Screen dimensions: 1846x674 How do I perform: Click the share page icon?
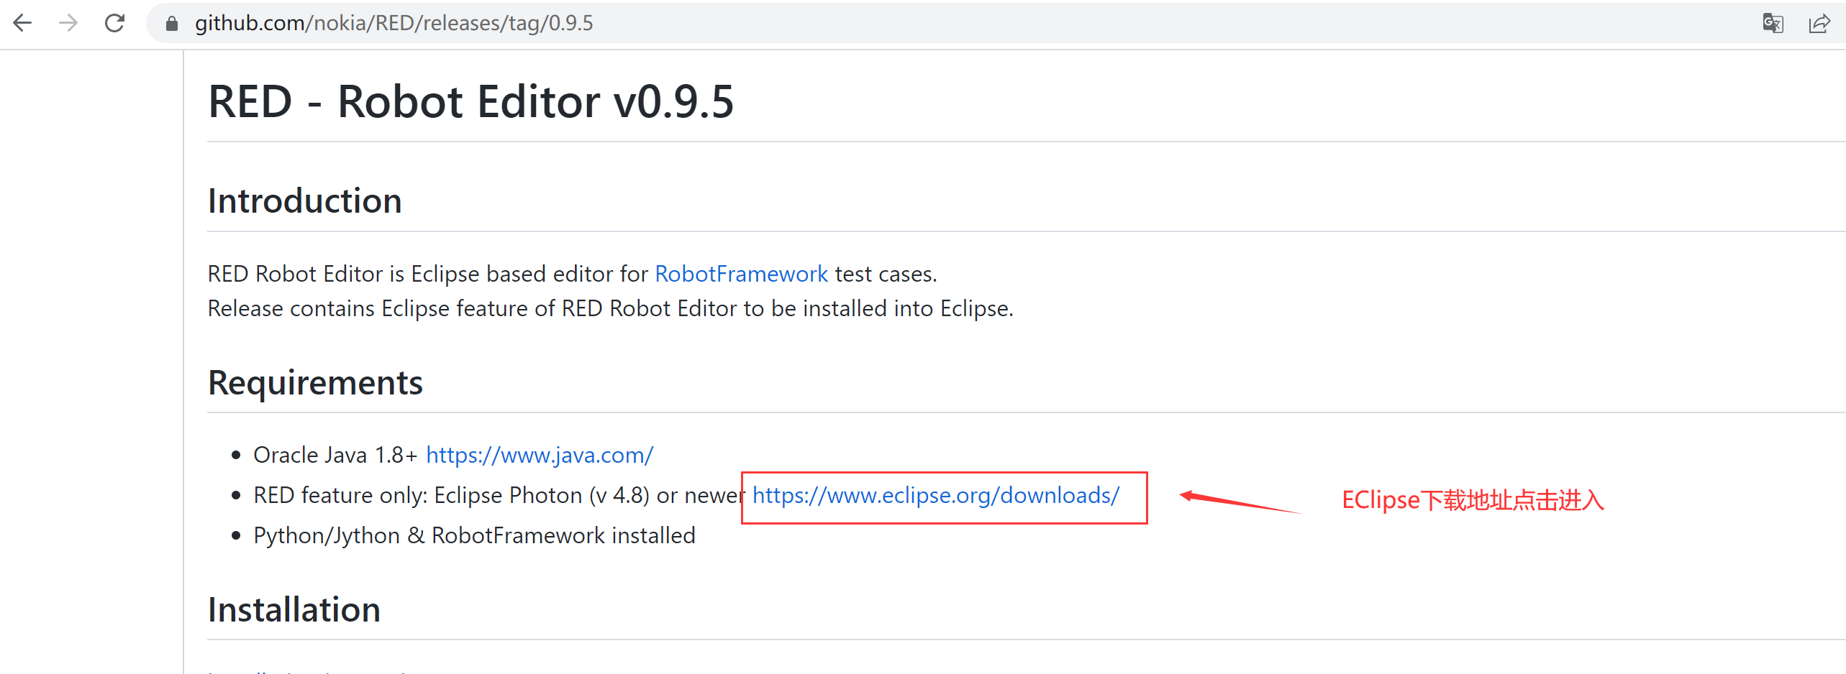(1819, 24)
